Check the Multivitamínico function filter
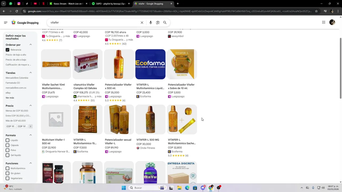This screenshot has width=342, height=192. (7, 169)
